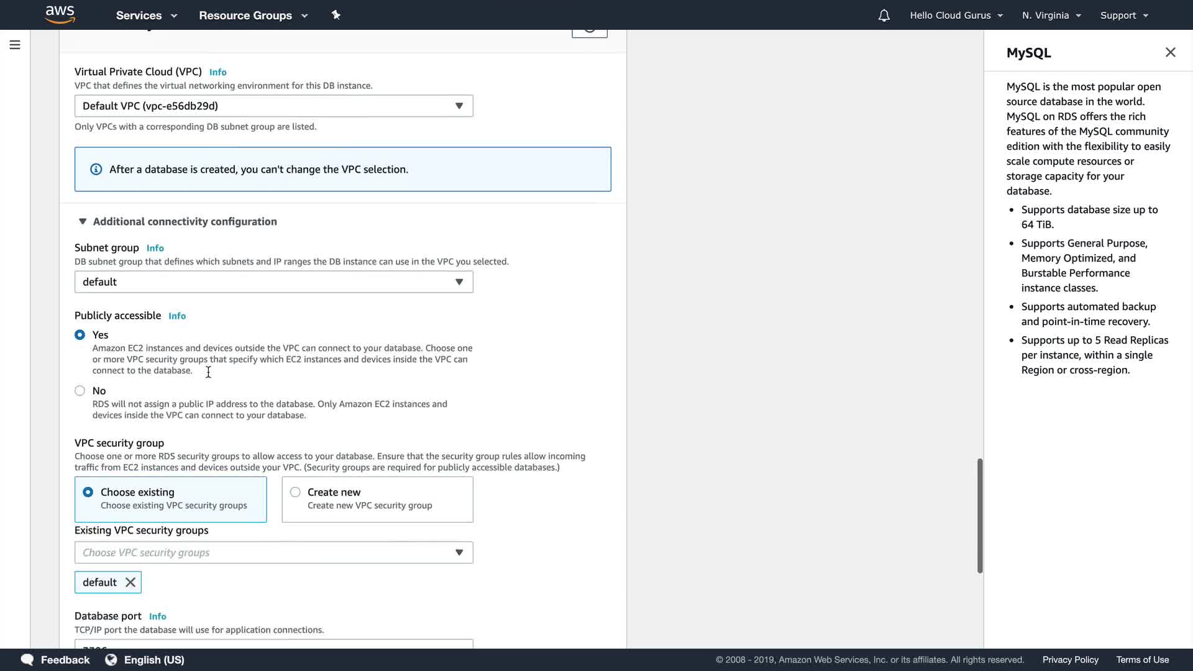Open the Default VPC dropdown
The height and width of the screenshot is (671, 1193).
click(x=273, y=106)
